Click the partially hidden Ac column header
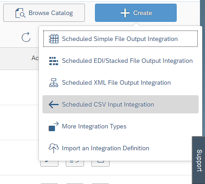Image resolution: width=205 pixels, height=184 pixels. point(35,58)
